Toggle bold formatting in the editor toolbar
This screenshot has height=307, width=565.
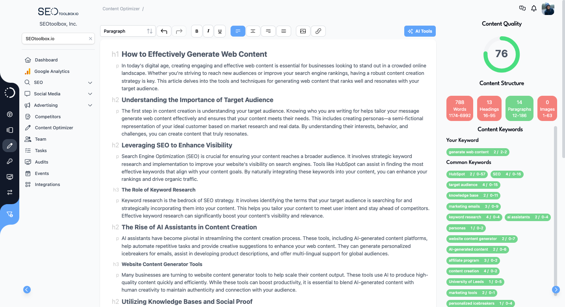(x=197, y=31)
